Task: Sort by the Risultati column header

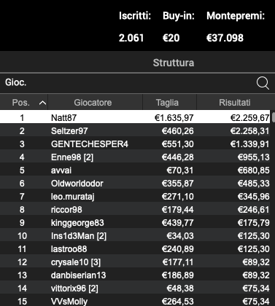Action: (x=234, y=103)
